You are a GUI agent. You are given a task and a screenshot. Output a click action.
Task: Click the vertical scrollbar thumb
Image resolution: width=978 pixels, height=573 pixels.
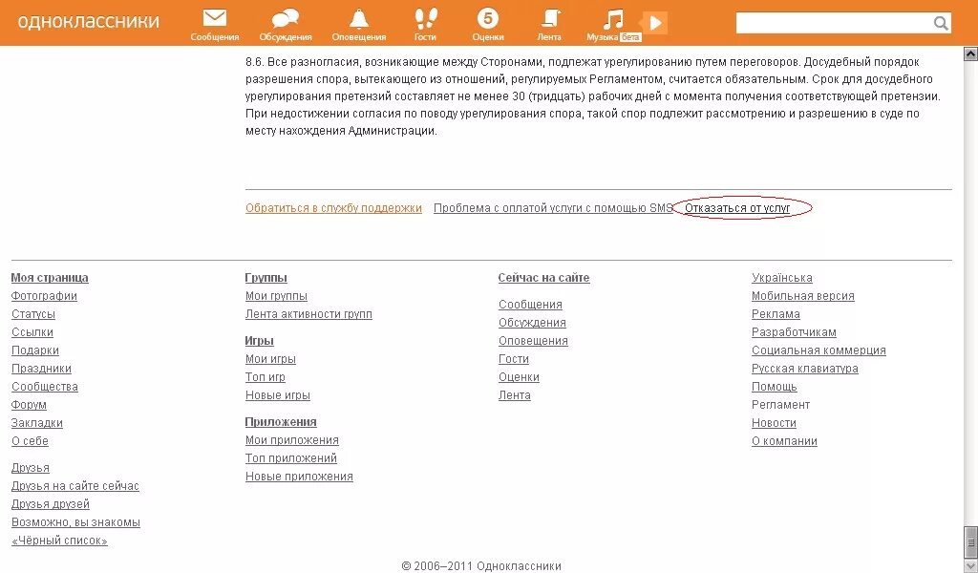coord(970,542)
